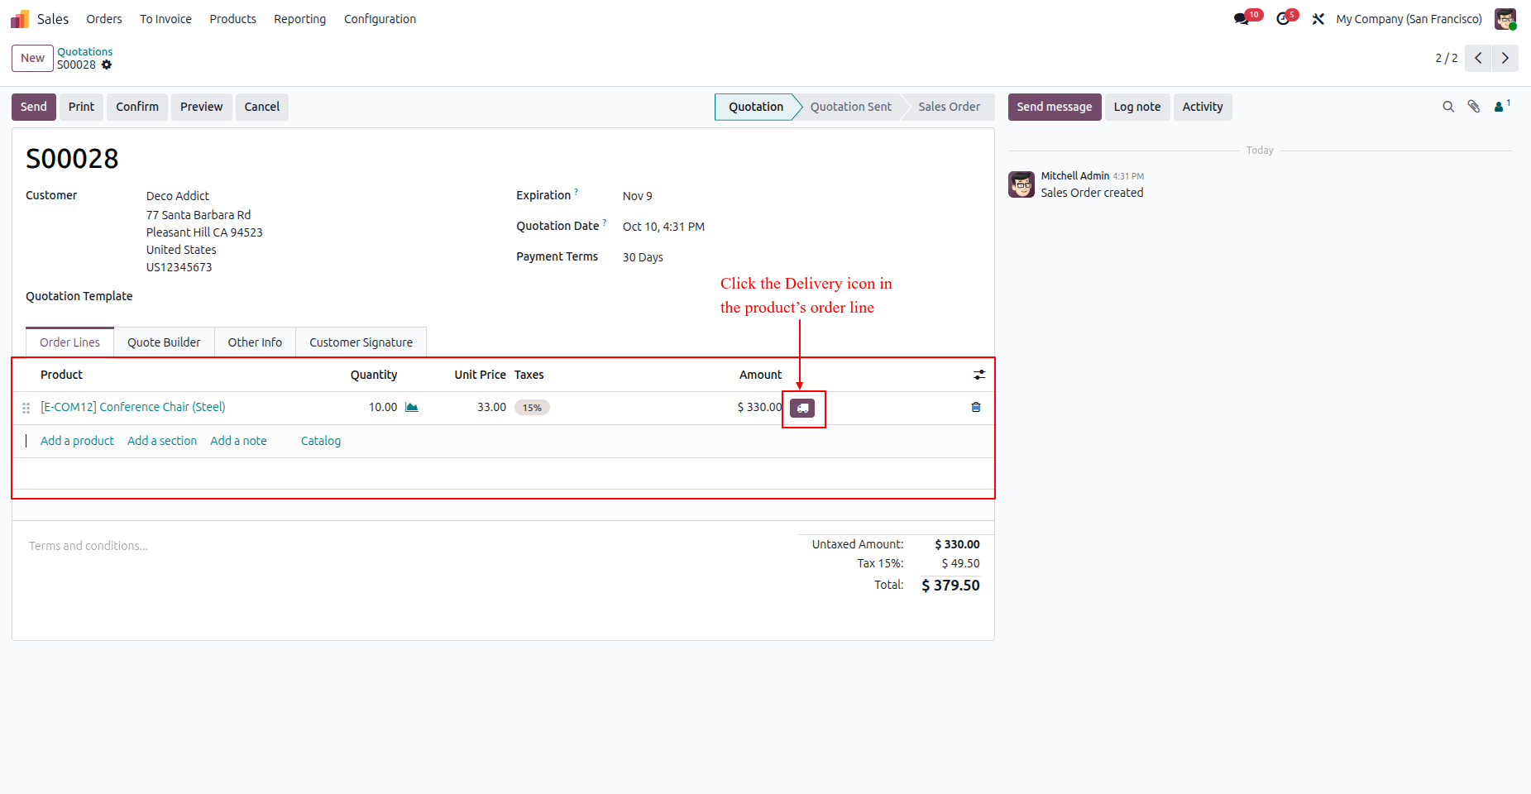
Task: Search messages in the chatter
Action: 1448,107
